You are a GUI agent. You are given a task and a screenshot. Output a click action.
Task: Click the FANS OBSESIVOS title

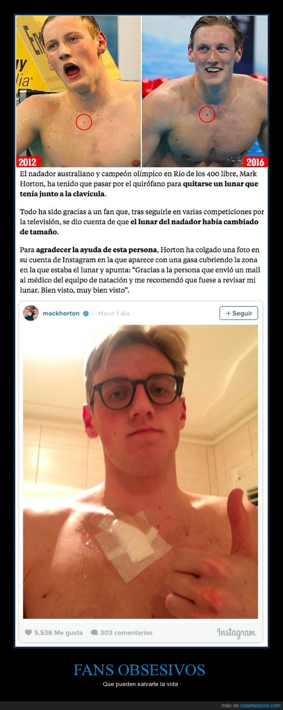click(139, 669)
